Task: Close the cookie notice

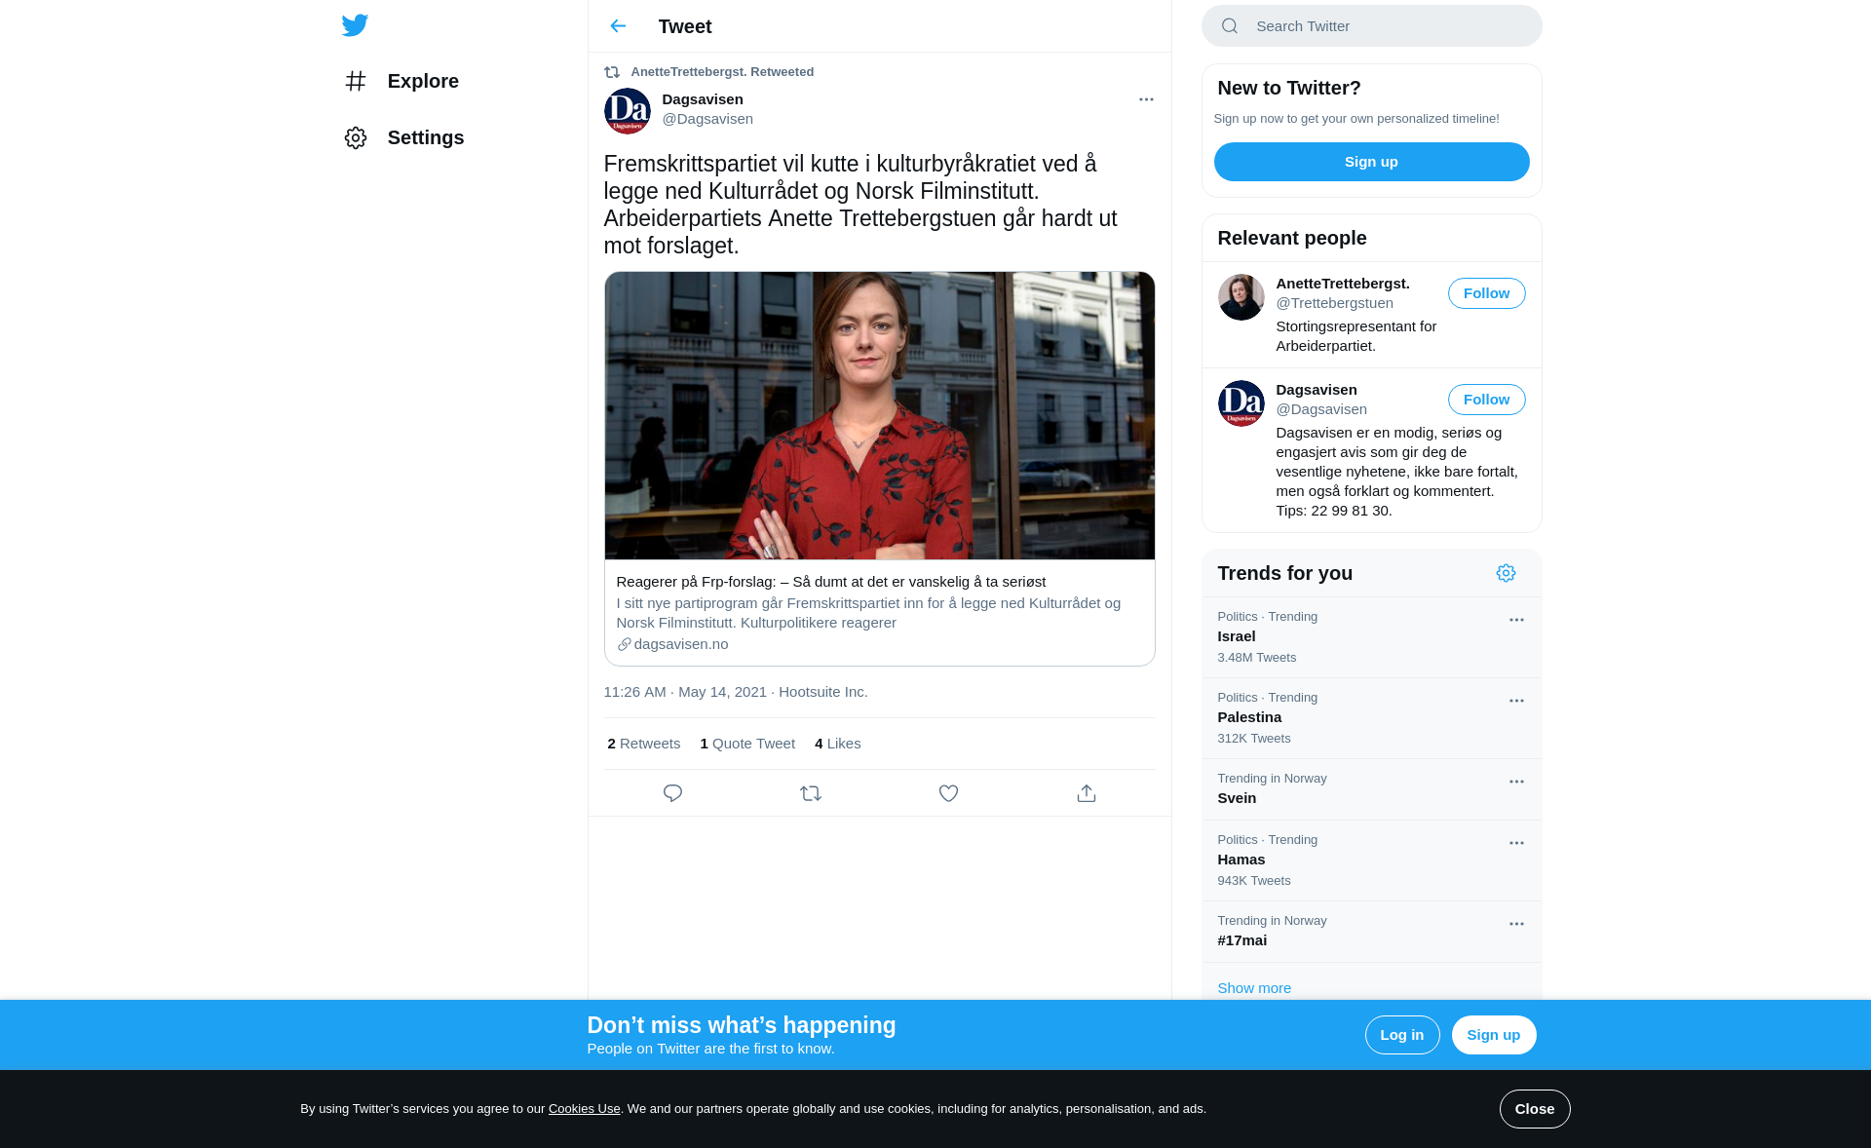Action: (1535, 1109)
